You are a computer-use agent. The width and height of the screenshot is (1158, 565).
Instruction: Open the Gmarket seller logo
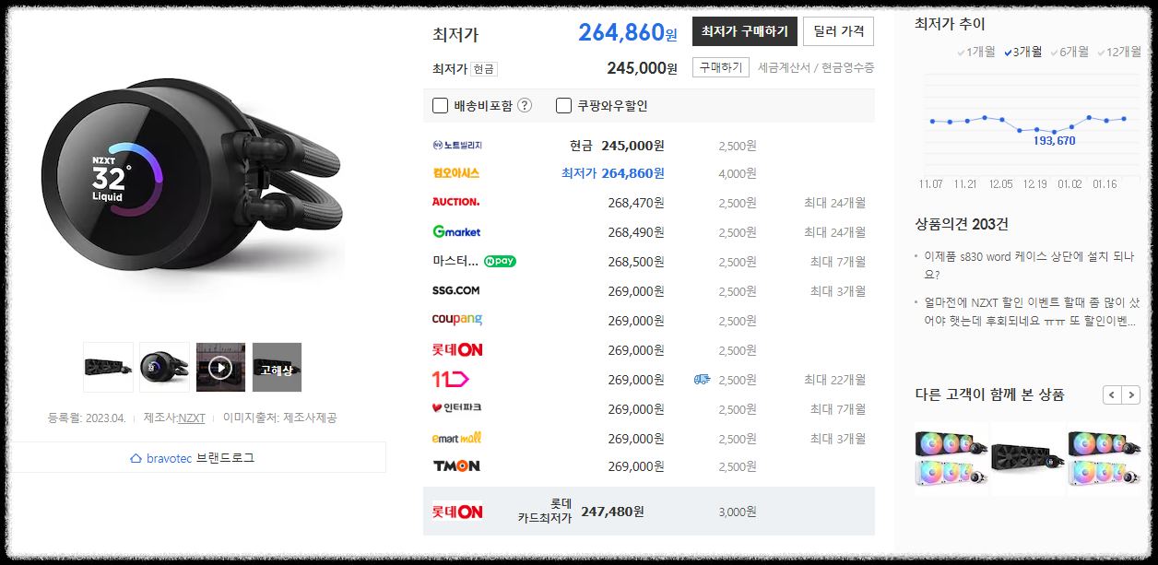pyautogui.click(x=456, y=231)
